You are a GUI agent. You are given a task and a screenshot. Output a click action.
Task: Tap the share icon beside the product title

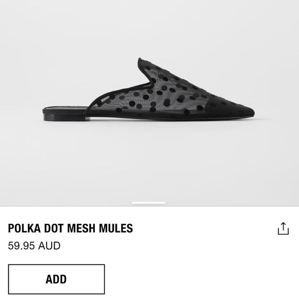pos(283,228)
